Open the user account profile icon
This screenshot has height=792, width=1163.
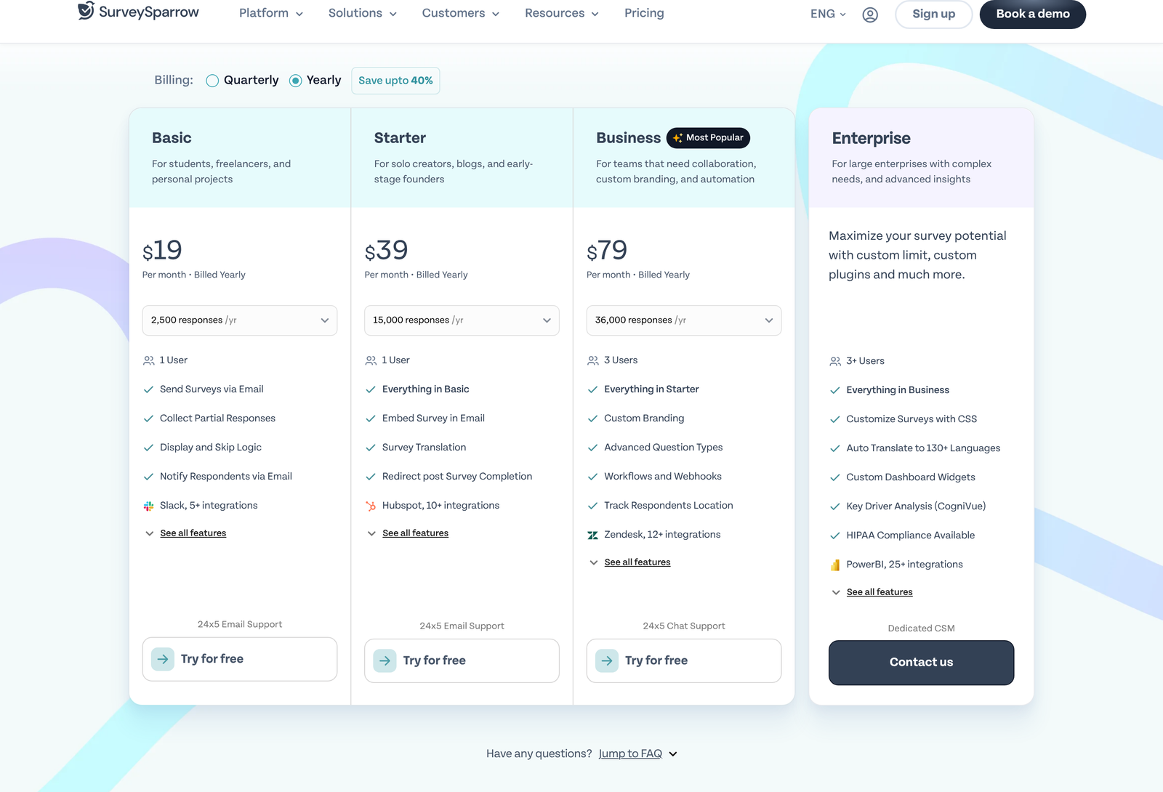pos(870,15)
